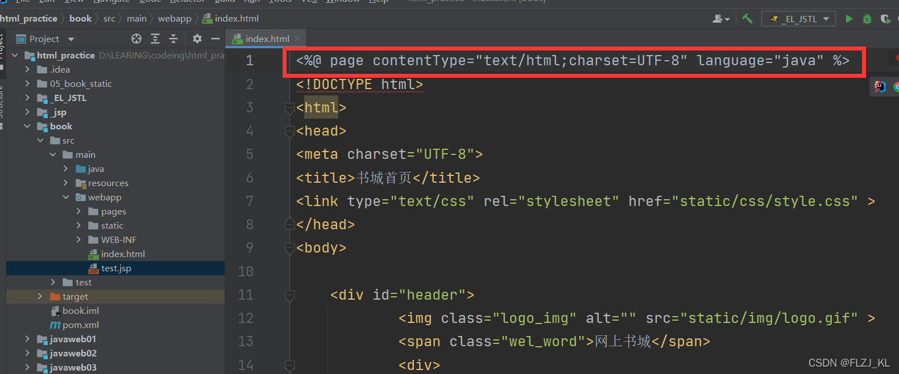Screen dimensions: 899x374
Task: Open Project panel gear settings
Action: pyautogui.click(x=197, y=39)
